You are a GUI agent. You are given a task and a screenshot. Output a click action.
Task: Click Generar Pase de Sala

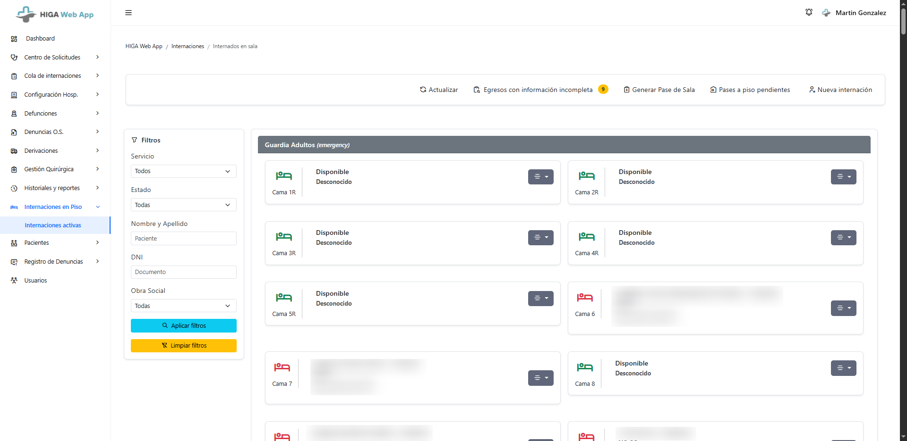[x=659, y=90]
